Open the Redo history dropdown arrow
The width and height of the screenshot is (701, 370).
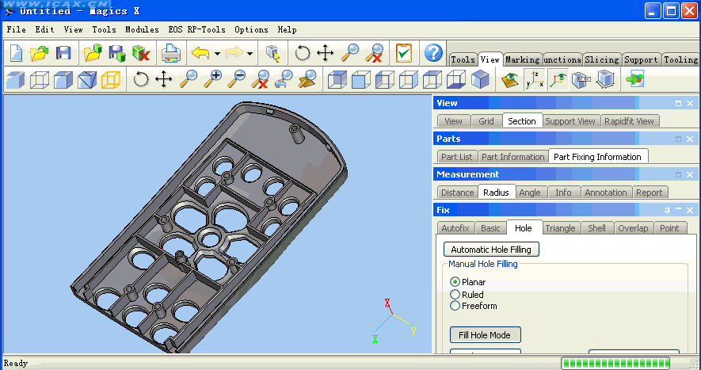250,54
